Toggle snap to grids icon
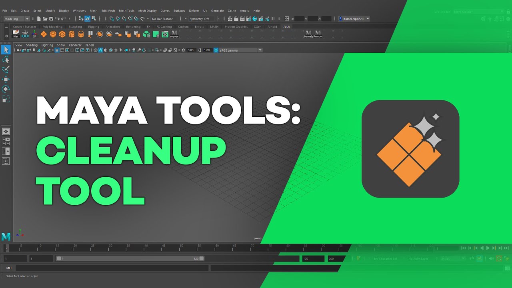Viewport: 512px width, 288px height. 112,19
